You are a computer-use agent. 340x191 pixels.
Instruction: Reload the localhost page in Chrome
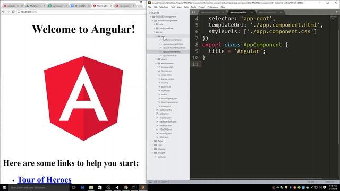click(x=13, y=12)
